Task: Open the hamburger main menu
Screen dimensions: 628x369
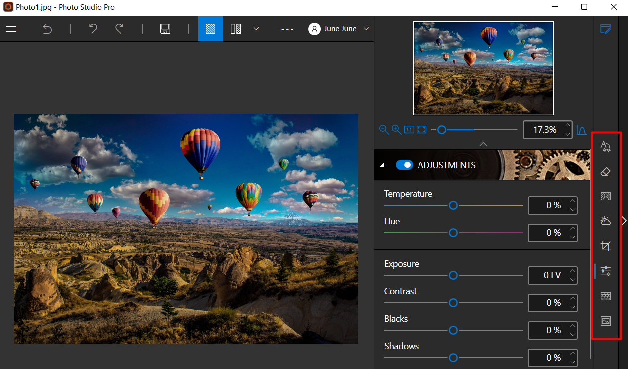Action: click(11, 29)
